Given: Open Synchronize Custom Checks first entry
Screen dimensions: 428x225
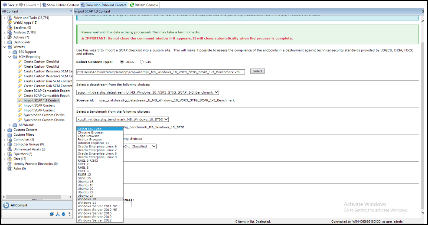Looking at the screenshot, I should pyautogui.click(x=44, y=115).
